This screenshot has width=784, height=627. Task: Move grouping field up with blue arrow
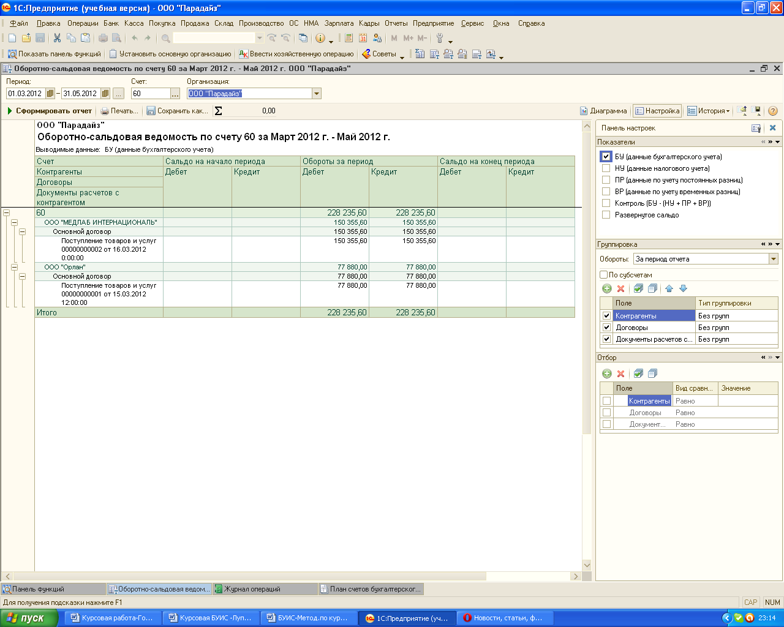pyautogui.click(x=669, y=288)
